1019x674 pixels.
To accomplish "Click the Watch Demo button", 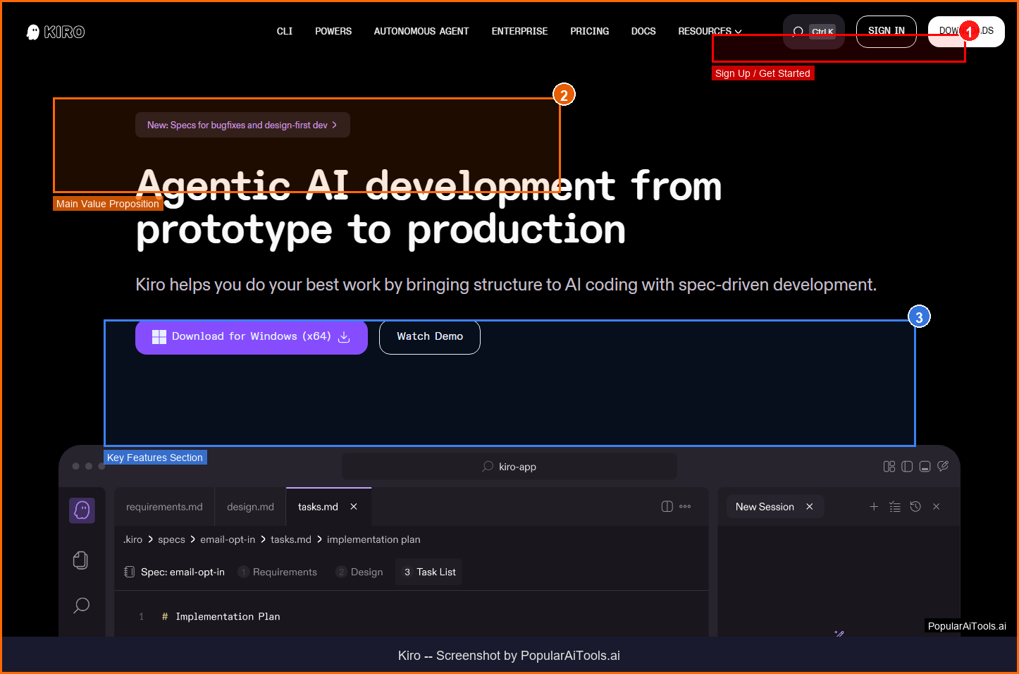I will (430, 337).
